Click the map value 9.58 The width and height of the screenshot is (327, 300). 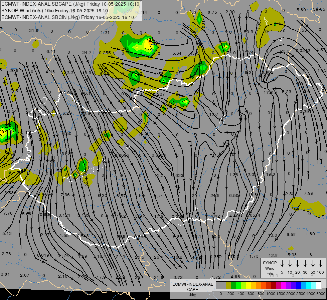[x=291, y=235]
